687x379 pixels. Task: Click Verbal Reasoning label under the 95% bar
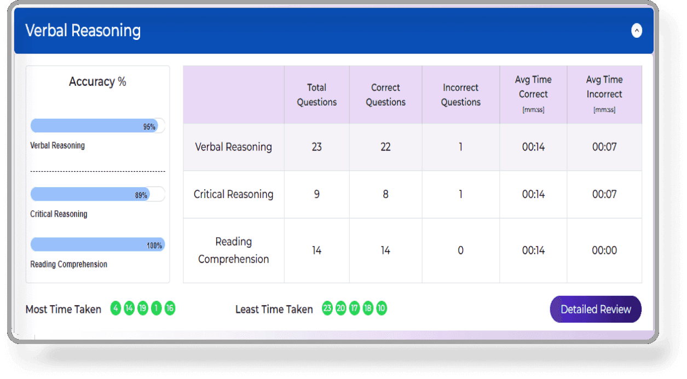tap(57, 145)
